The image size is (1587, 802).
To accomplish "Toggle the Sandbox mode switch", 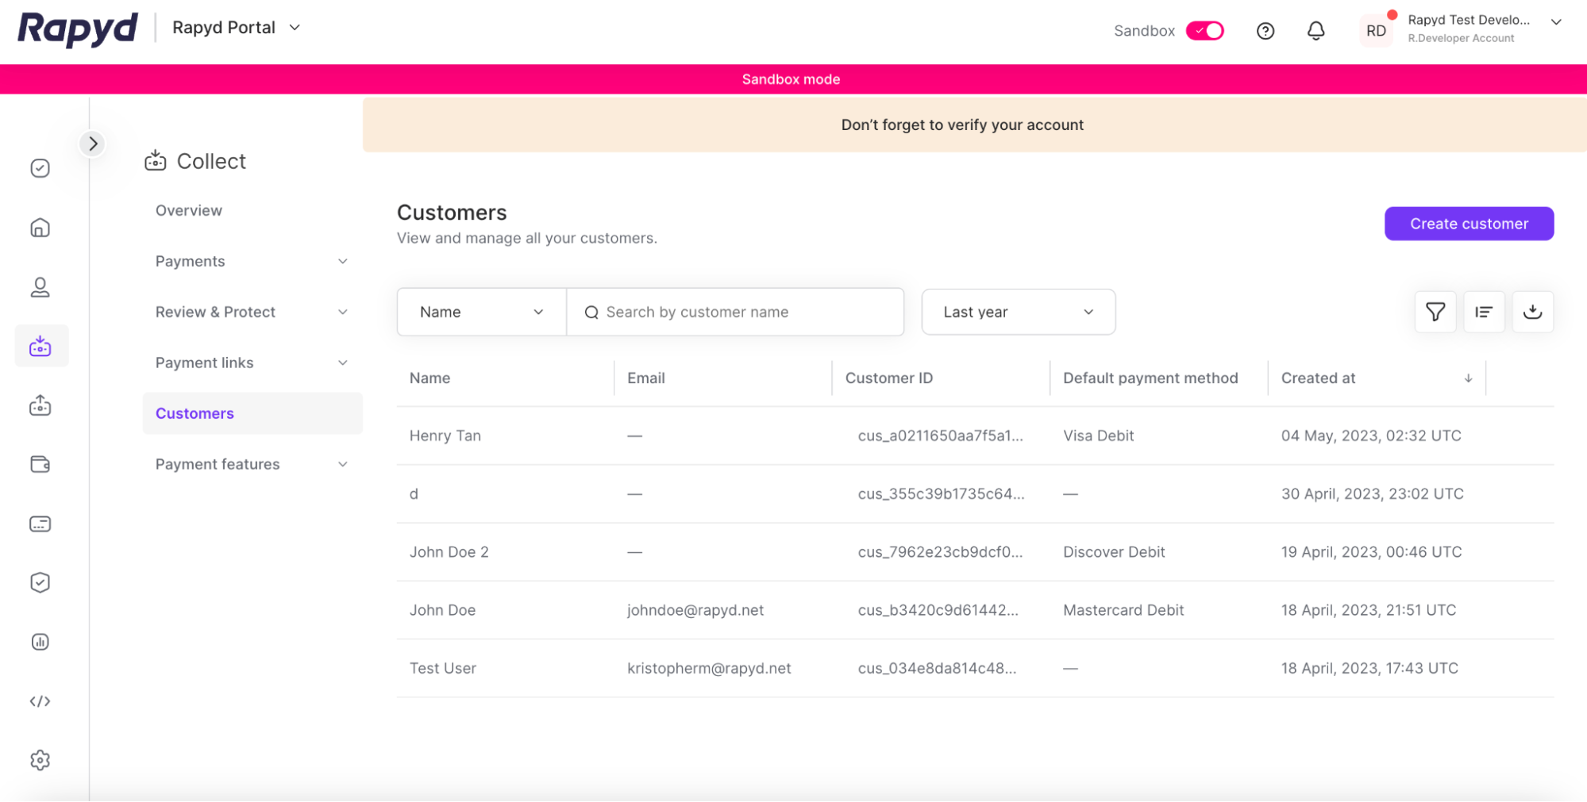I will click(x=1204, y=31).
